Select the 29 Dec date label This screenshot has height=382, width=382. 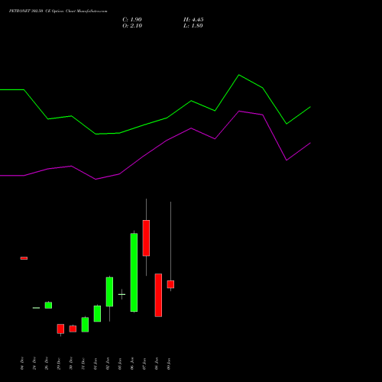click(59, 364)
